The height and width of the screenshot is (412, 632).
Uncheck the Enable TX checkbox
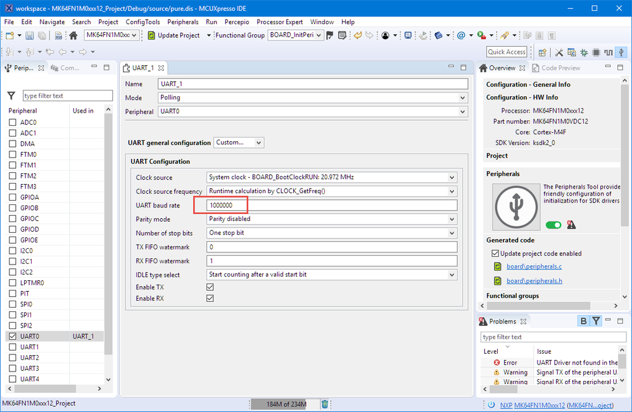click(x=210, y=287)
